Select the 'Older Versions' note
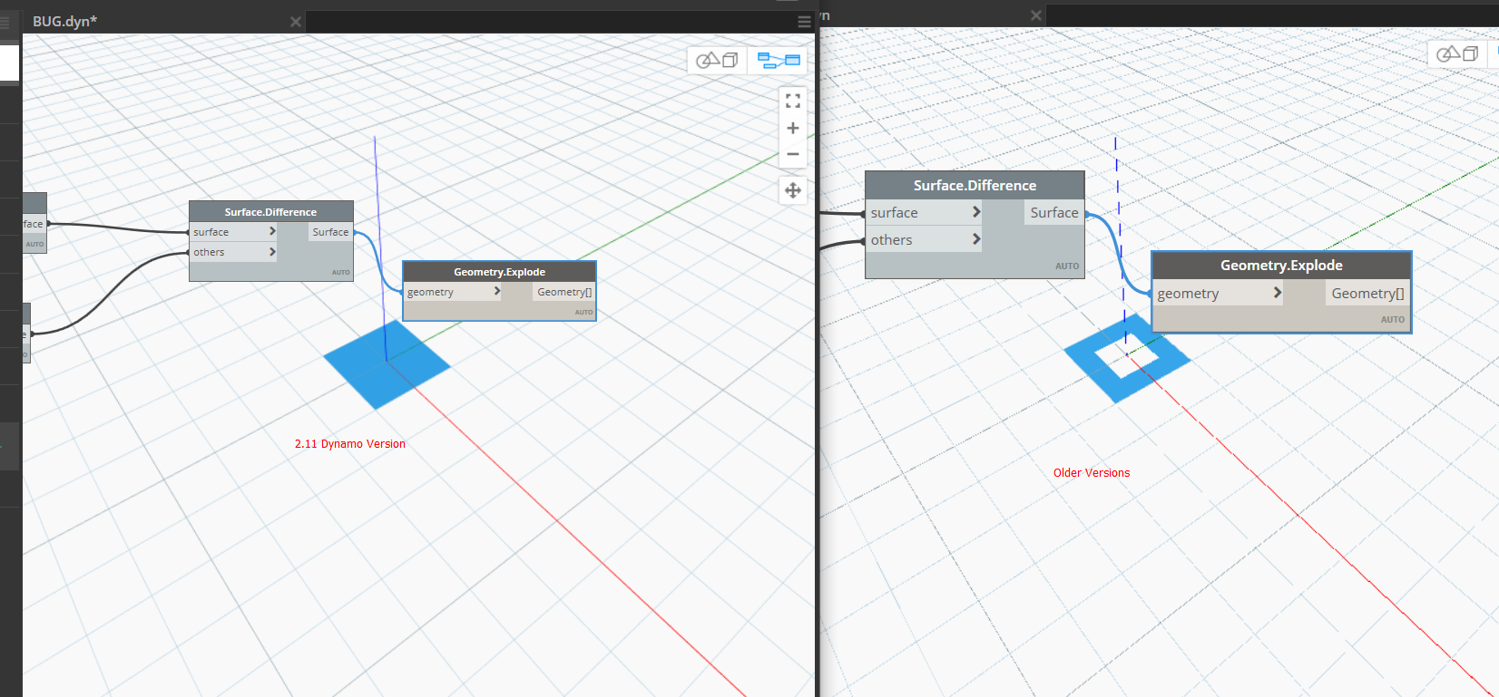This screenshot has width=1499, height=697. tap(1092, 473)
